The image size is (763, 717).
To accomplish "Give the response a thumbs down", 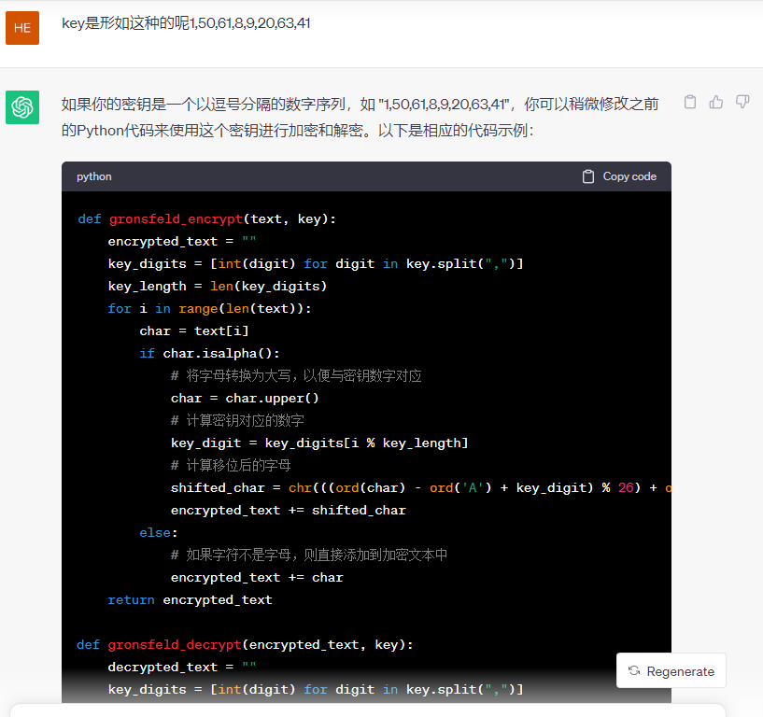I will coord(742,102).
